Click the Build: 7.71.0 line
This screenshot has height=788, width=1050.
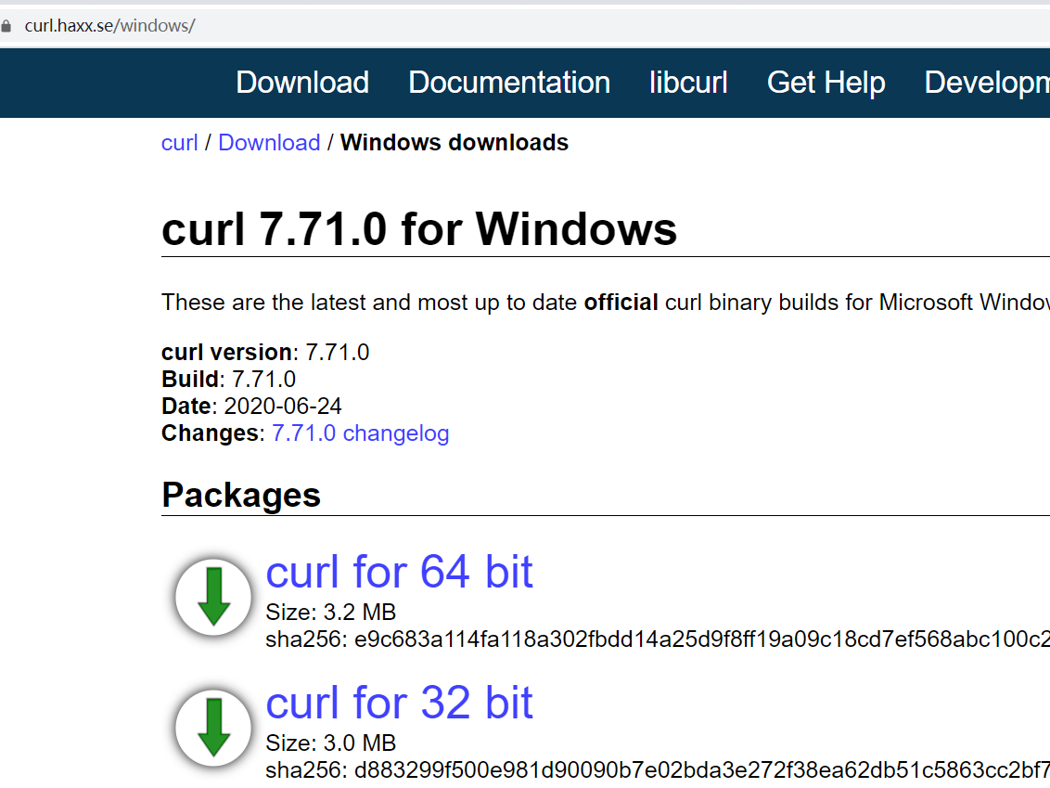point(228,380)
